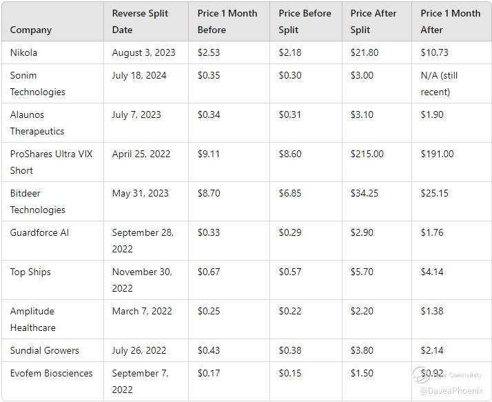Click the Amplitude Healthcare cell
The height and width of the screenshot is (402, 492).
[x=33, y=319]
